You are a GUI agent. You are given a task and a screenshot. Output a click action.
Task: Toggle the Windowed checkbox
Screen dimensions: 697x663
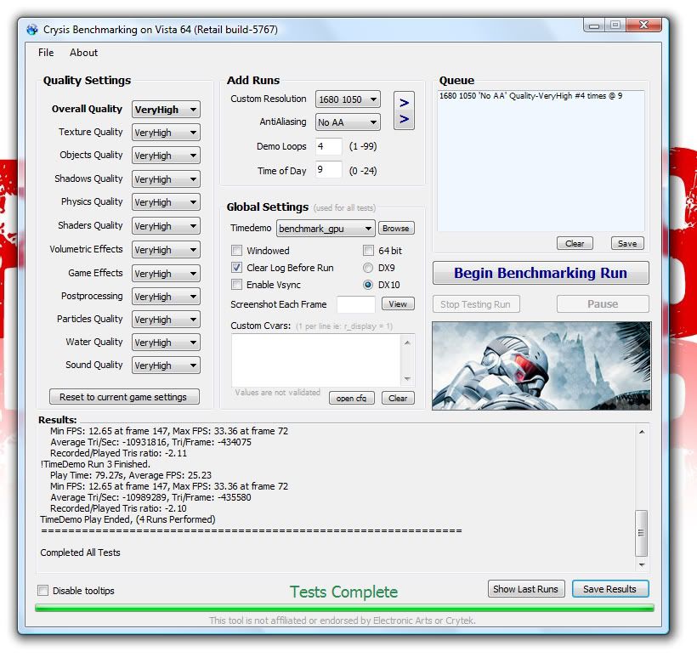pyautogui.click(x=236, y=251)
